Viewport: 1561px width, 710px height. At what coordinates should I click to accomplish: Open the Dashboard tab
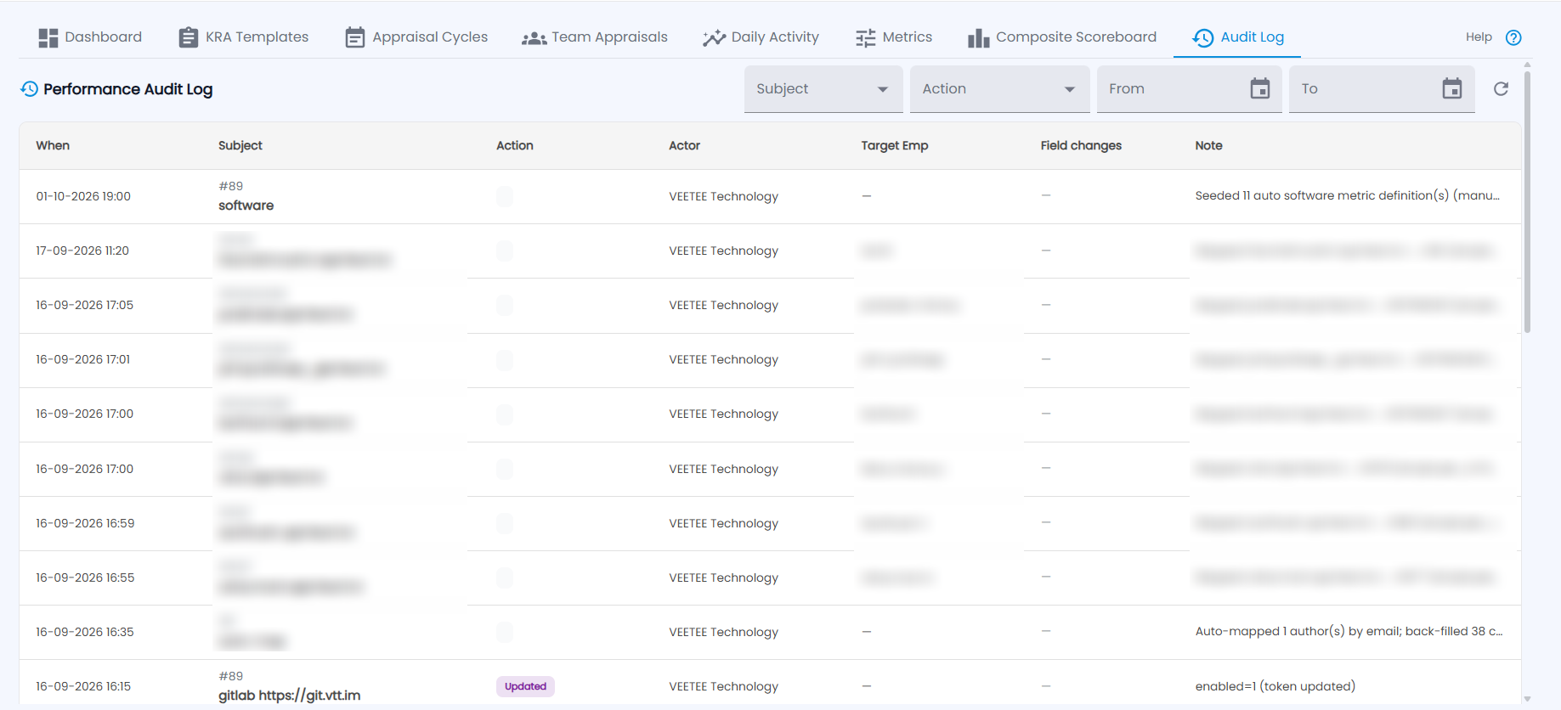tap(90, 37)
